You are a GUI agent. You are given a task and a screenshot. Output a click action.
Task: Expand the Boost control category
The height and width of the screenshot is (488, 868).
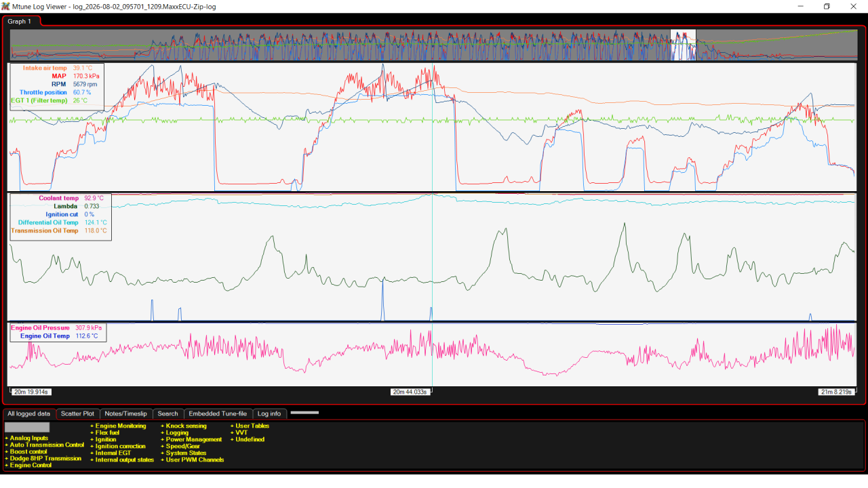click(x=26, y=451)
